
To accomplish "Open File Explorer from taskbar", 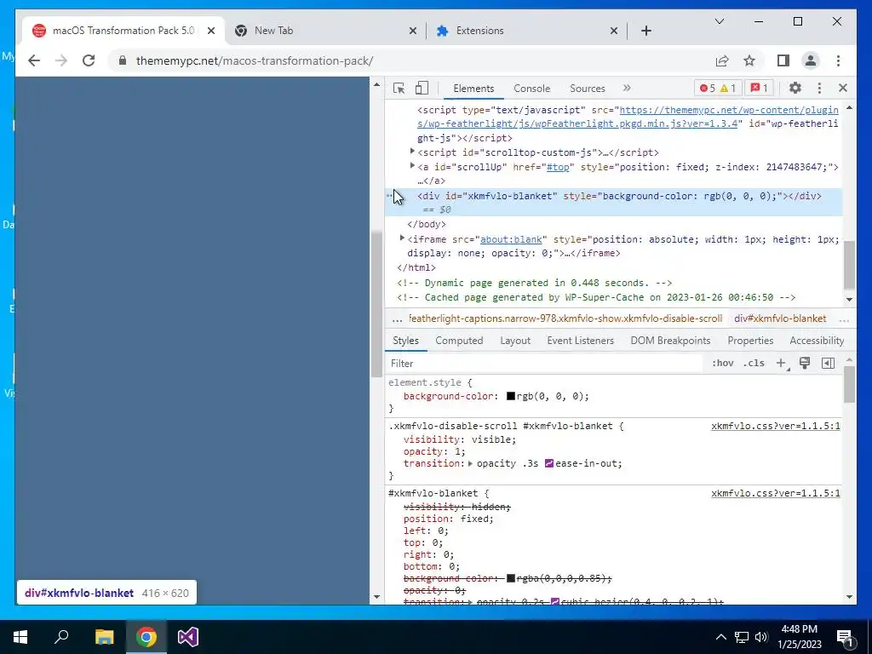I will coord(104,637).
